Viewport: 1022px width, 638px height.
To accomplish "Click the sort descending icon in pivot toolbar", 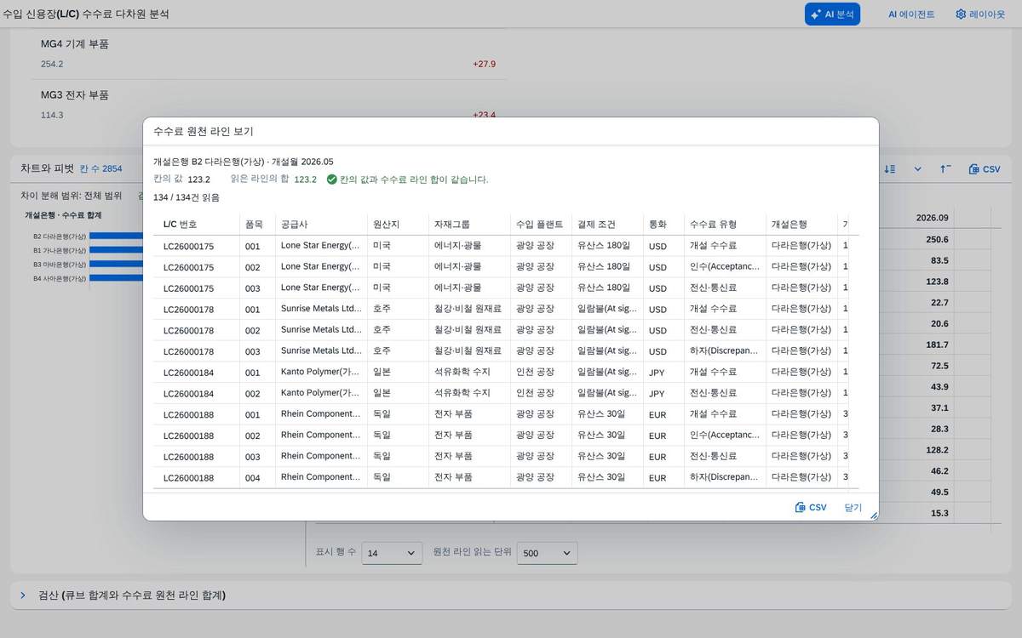I will pyautogui.click(x=890, y=168).
